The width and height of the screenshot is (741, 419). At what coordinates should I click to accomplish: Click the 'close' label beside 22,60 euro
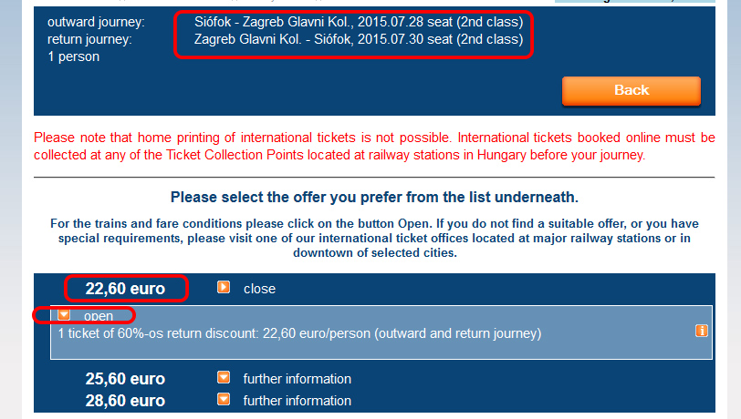(x=259, y=289)
